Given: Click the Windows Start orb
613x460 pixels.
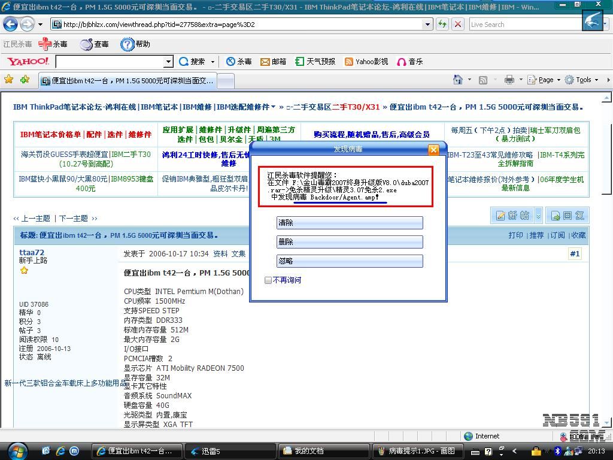Looking at the screenshot, I should point(17,450).
